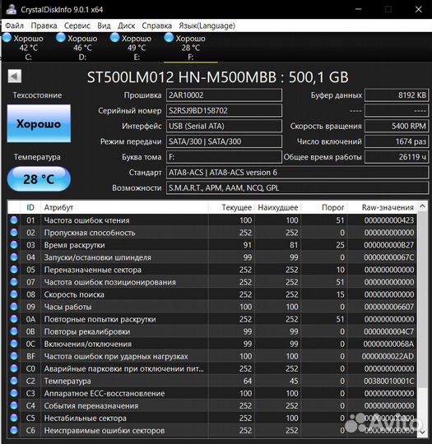The height and width of the screenshot is (444, 432).
Task: Click the Стандарт field ATA8-ACS version 6
Action: (x=297, y=173)
